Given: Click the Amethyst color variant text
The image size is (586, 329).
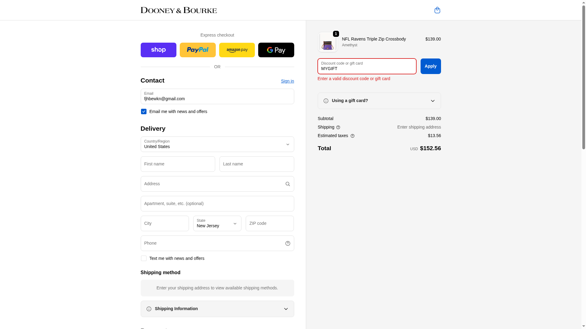Looking at the screenshot, I should [x=349, y=45].
